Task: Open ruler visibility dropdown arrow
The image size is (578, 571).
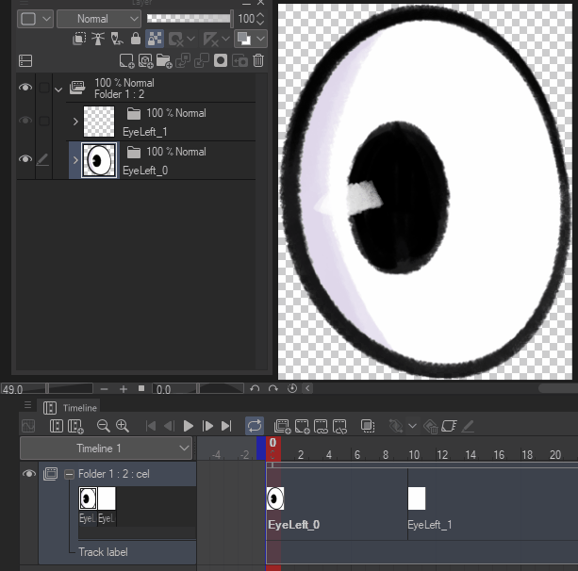Action: tap(225, 39)
